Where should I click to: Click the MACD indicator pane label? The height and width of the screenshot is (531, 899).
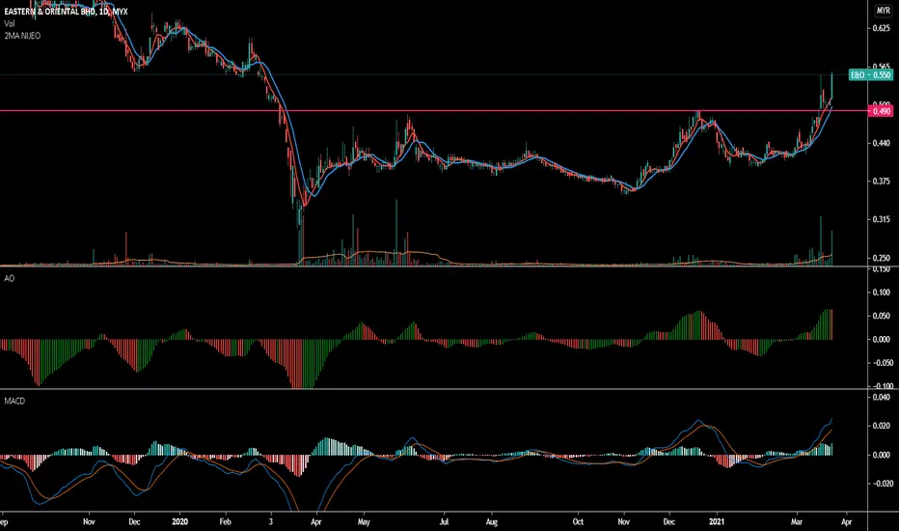14,401
